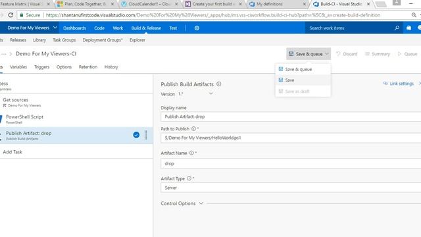Close the Plan, Code Together browser tab
The height and width of the screenshot is (237, 421).
coord(112,4)
